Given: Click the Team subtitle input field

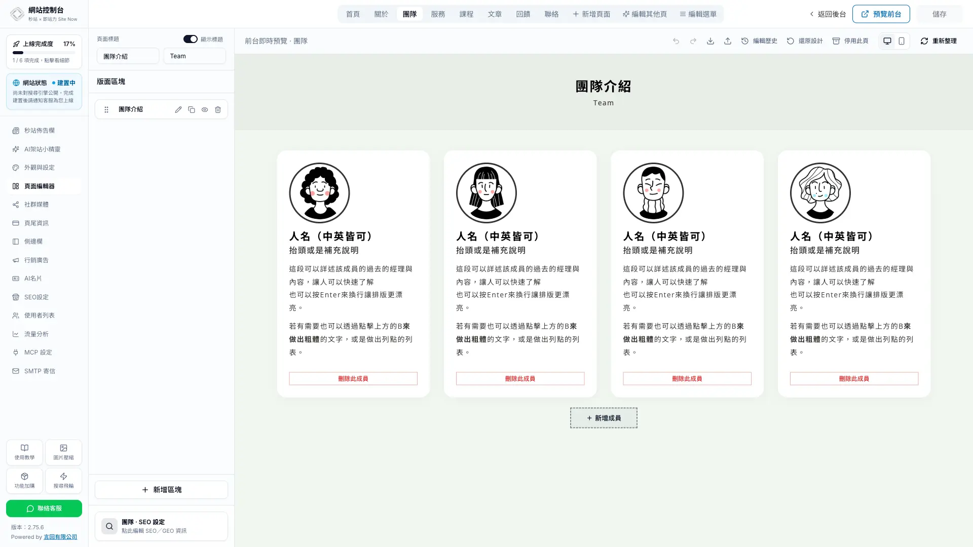Looking at the screenshot, I should 195,56.
